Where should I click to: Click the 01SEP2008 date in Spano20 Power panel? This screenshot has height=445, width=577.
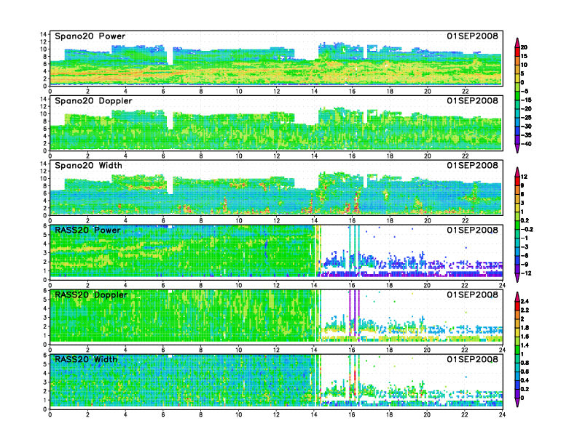473,36
